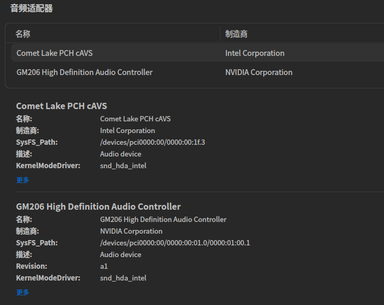Click NVIDIA Corporation value in GM206 details

click(x=131, y=232)
